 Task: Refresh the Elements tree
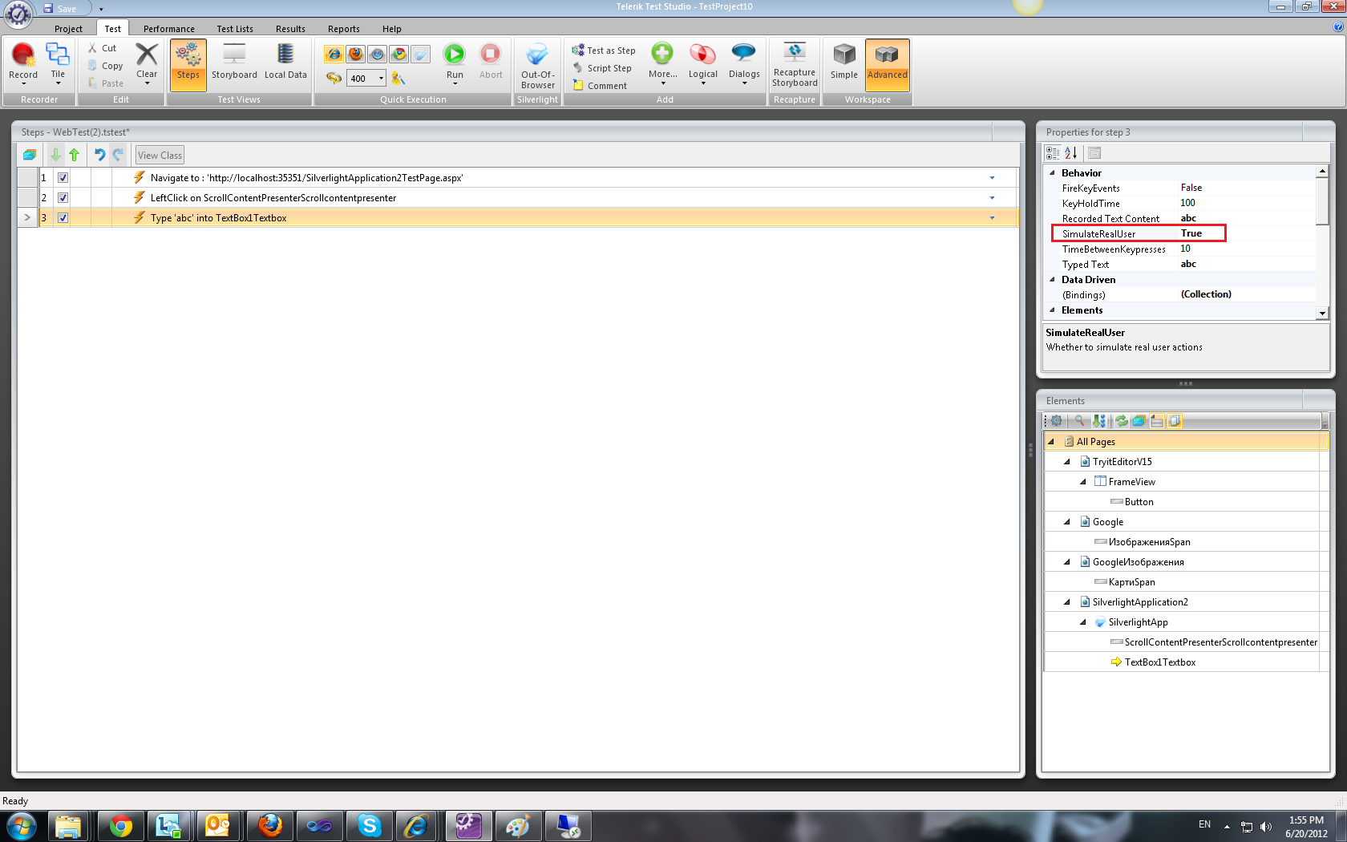[1121, 421]
